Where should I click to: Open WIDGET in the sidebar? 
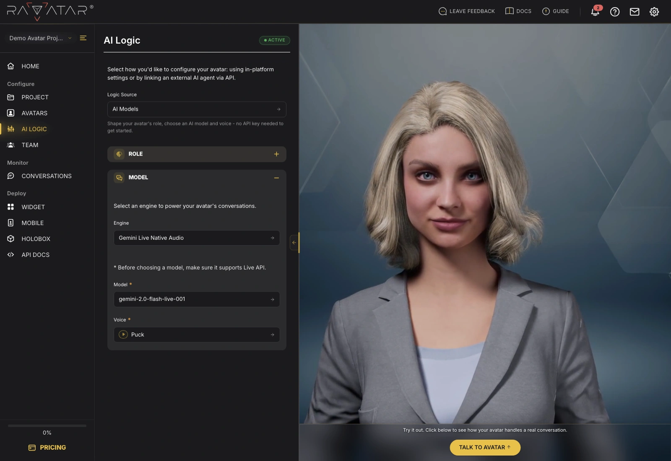33,207
